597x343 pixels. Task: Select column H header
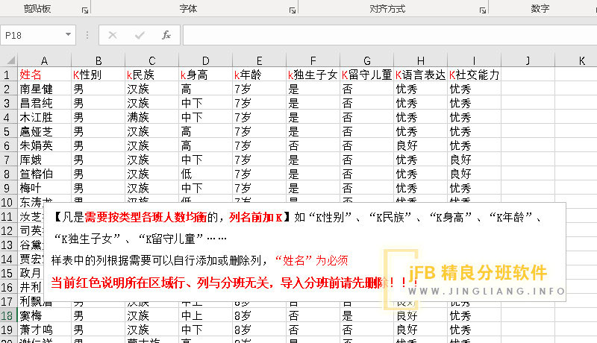point(420,61)
